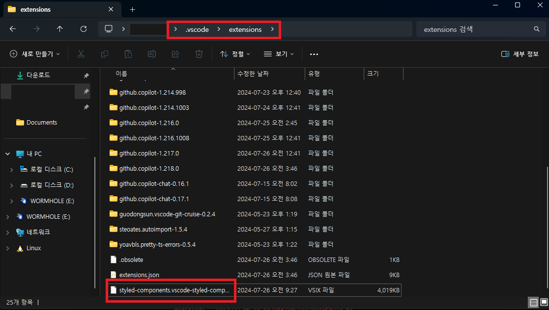Select Linux in navigation pane
The image size is (549, 310).
point(33,248)
